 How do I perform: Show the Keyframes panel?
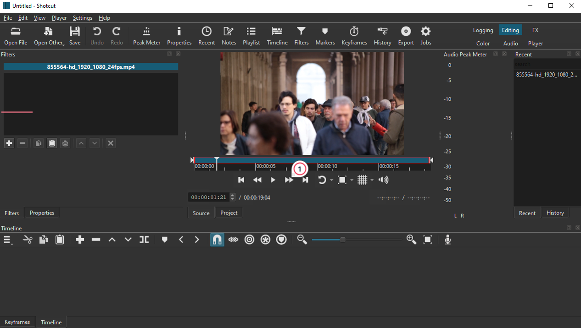[x=354, y=36]
